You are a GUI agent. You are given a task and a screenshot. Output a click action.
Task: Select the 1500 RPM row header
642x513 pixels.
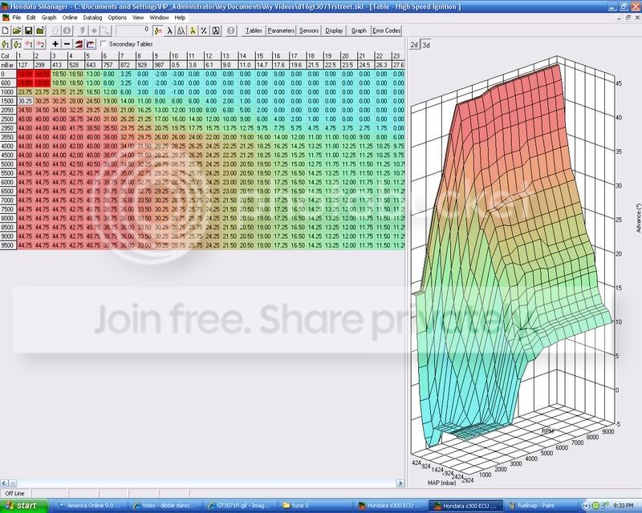click(x=8, y=101)
